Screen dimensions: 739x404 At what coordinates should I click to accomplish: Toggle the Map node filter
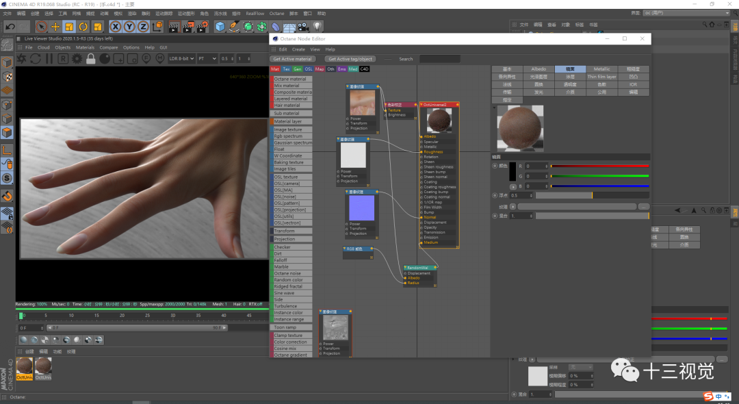tap(320, 69)
